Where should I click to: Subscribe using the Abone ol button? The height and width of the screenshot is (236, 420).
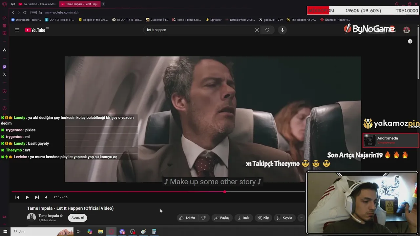(x=77, y=218)
